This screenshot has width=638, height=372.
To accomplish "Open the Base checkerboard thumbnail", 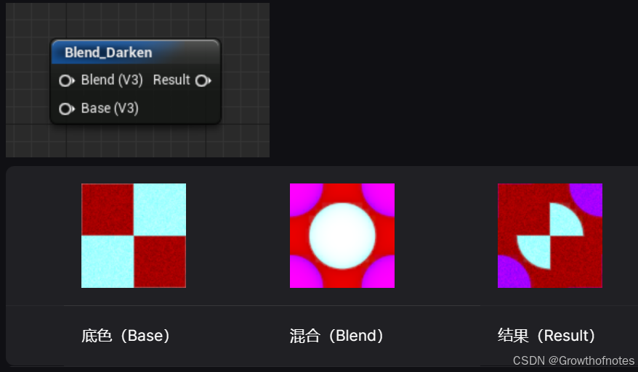I will pos(134,236).
